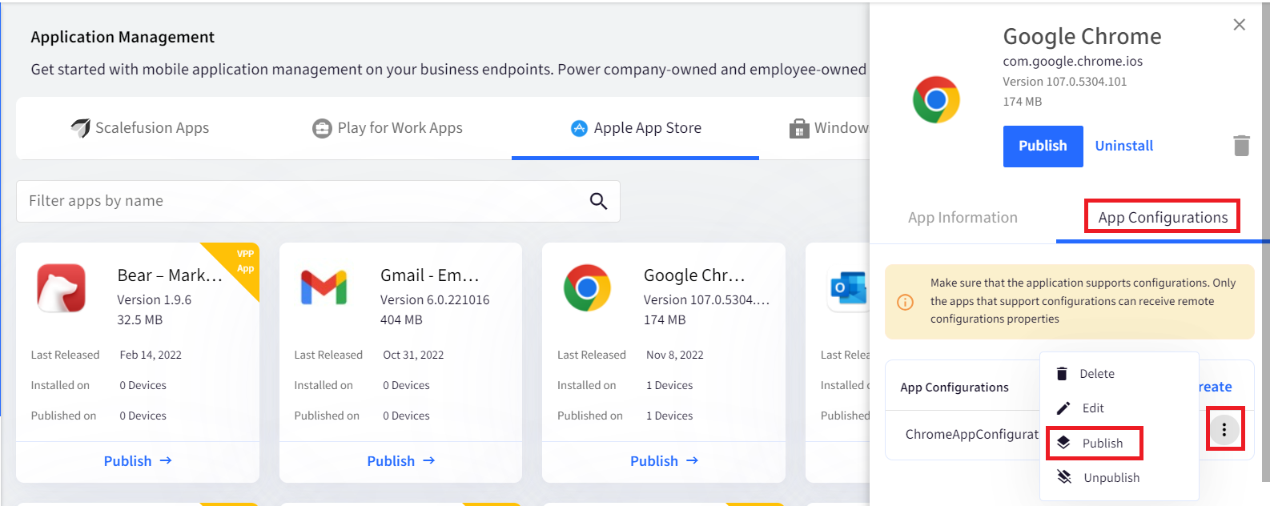
Task: Click the Nov 8, 2022 release date
Action: tap(675, 355)
